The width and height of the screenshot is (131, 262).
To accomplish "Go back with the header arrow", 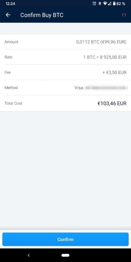I will tap(8, 15).
